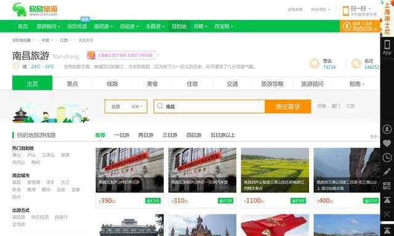Viewport: 394px width, 236px height.
Task: Switch to the 交通 tab
Action: click(232, 84)
